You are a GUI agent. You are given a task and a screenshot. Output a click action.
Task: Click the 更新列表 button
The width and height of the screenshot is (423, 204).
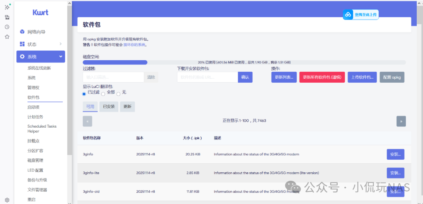tap(284, 77)
